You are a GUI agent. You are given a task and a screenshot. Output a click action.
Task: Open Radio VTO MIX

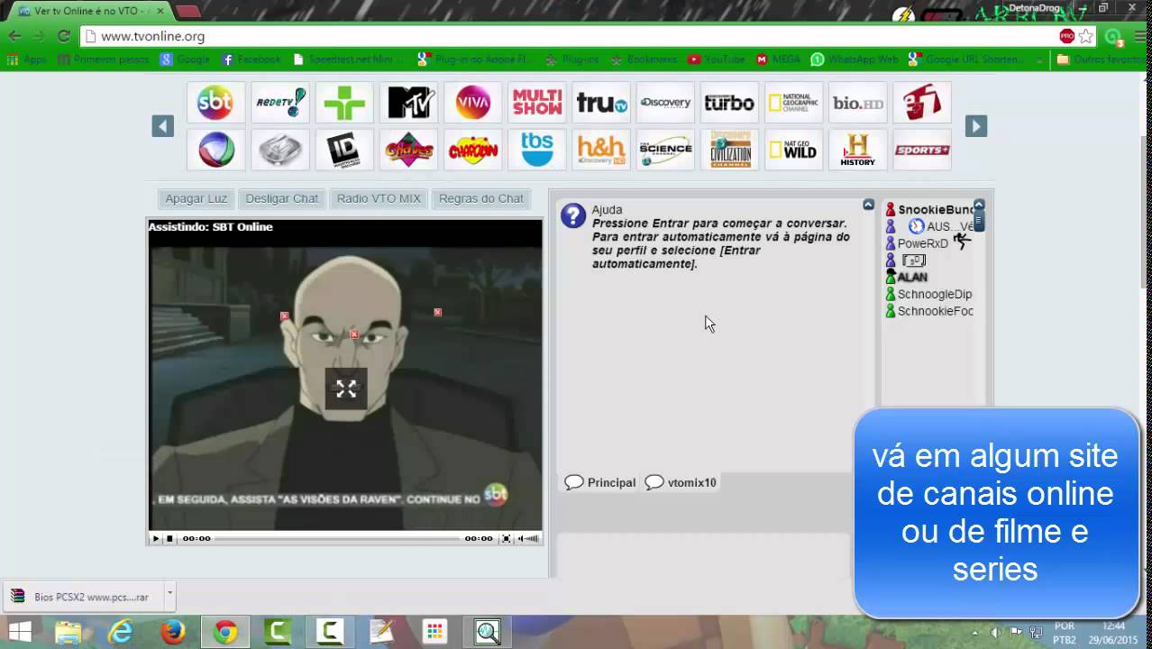click(379, 198)
